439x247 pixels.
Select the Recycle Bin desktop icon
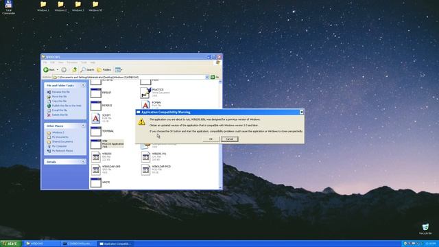tap(425, 228)
